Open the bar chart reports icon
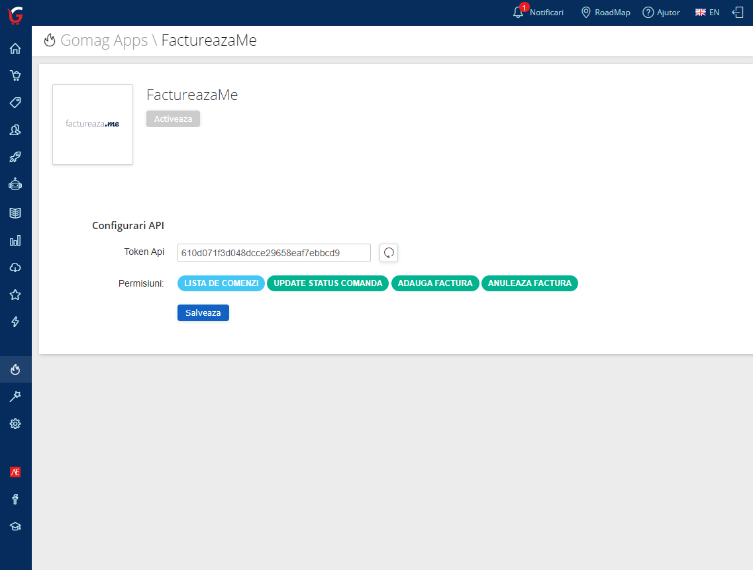 click(x=15, y=240)
